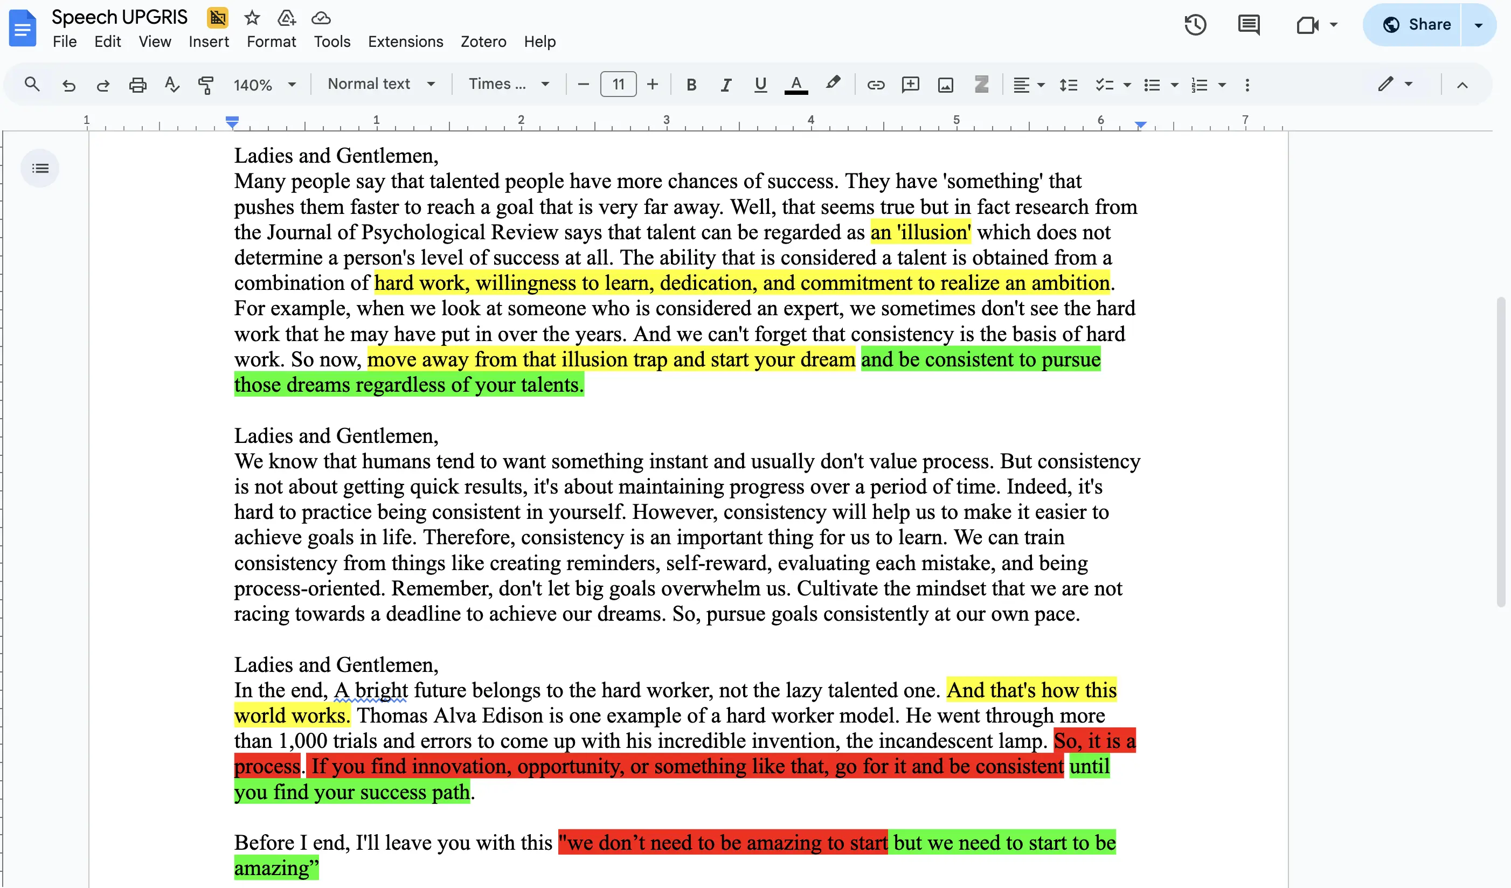1511x888 pixels.
Task: Toggle italic formatting
Action: (x=725, y=85)
